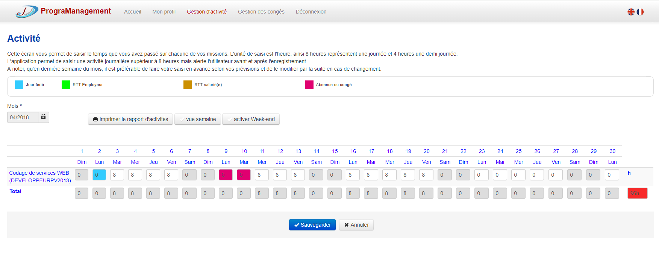This screenshot has height=268, width=659.
Task: Click the RTT Employeur green legend swatch
Action: tap(66, 85)
